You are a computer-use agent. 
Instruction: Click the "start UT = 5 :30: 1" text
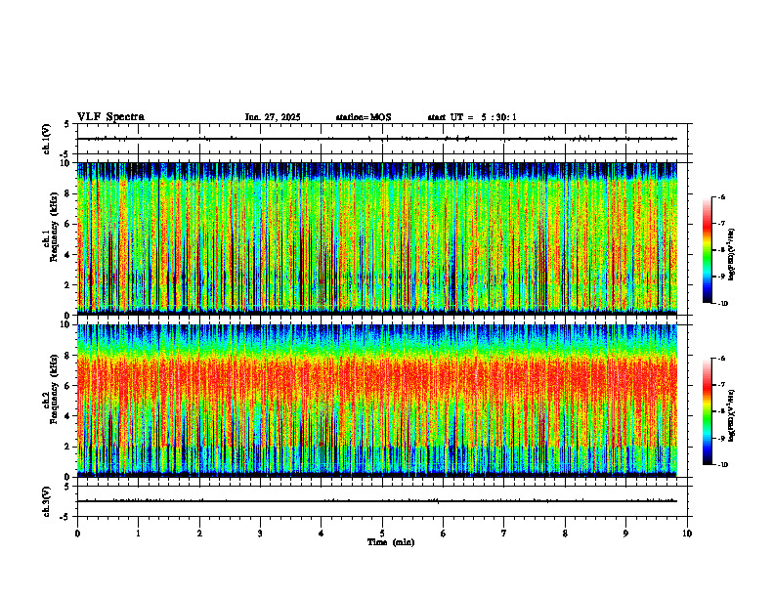point(472,117)
